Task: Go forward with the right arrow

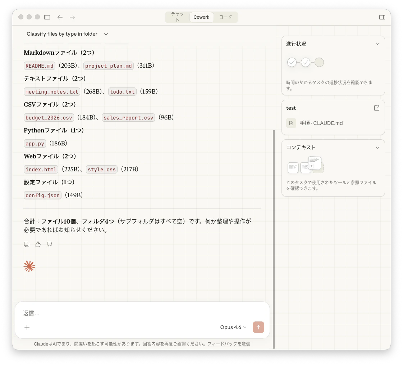Action: [72, 17]
